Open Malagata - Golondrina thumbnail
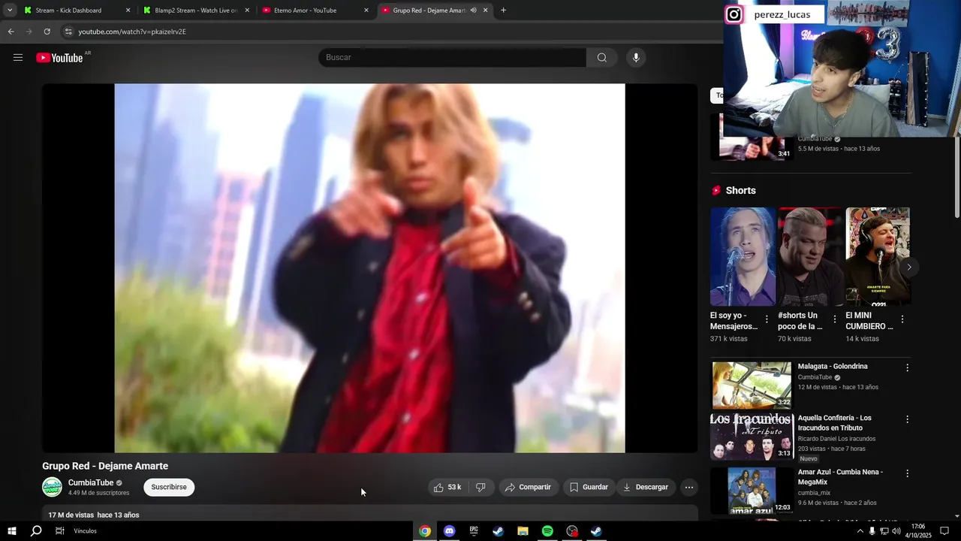The width and height of the screenshot is (961, 541). click(x=752, y=385)
